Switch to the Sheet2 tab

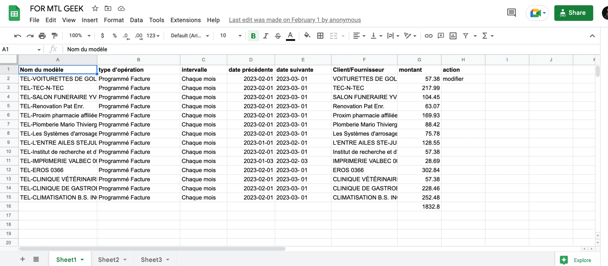[x=109, y=259]
